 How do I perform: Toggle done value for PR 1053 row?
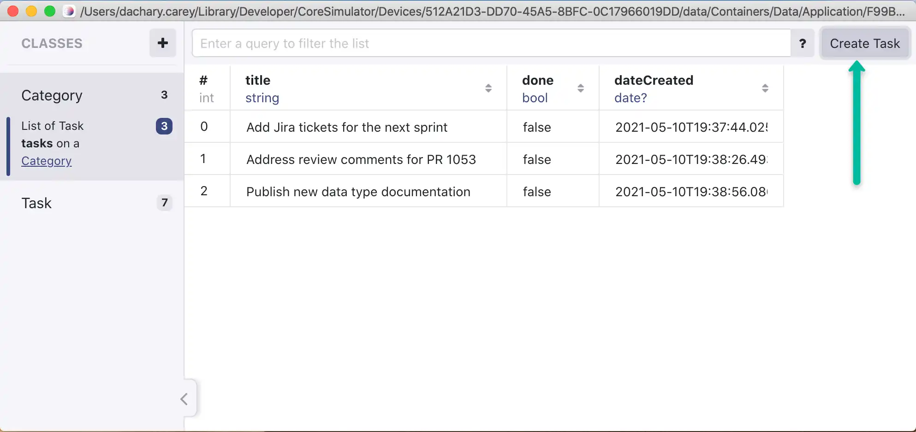[537, 159]
